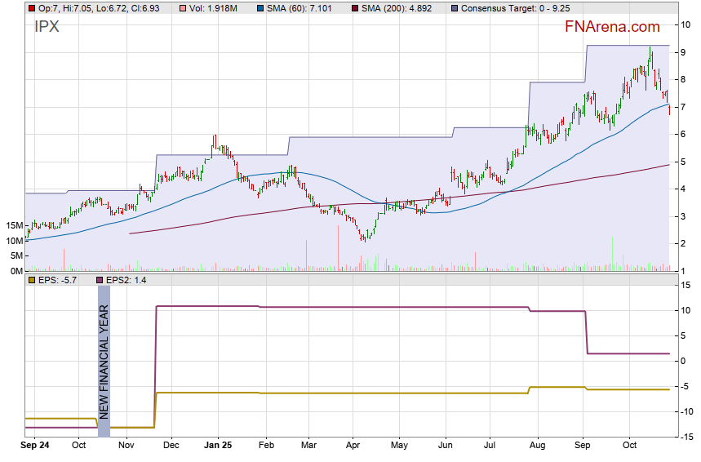This screenshot has height=462, width=701.
Task: Click the 'EPS: -5.7' legend text
Action: point(58,280)
